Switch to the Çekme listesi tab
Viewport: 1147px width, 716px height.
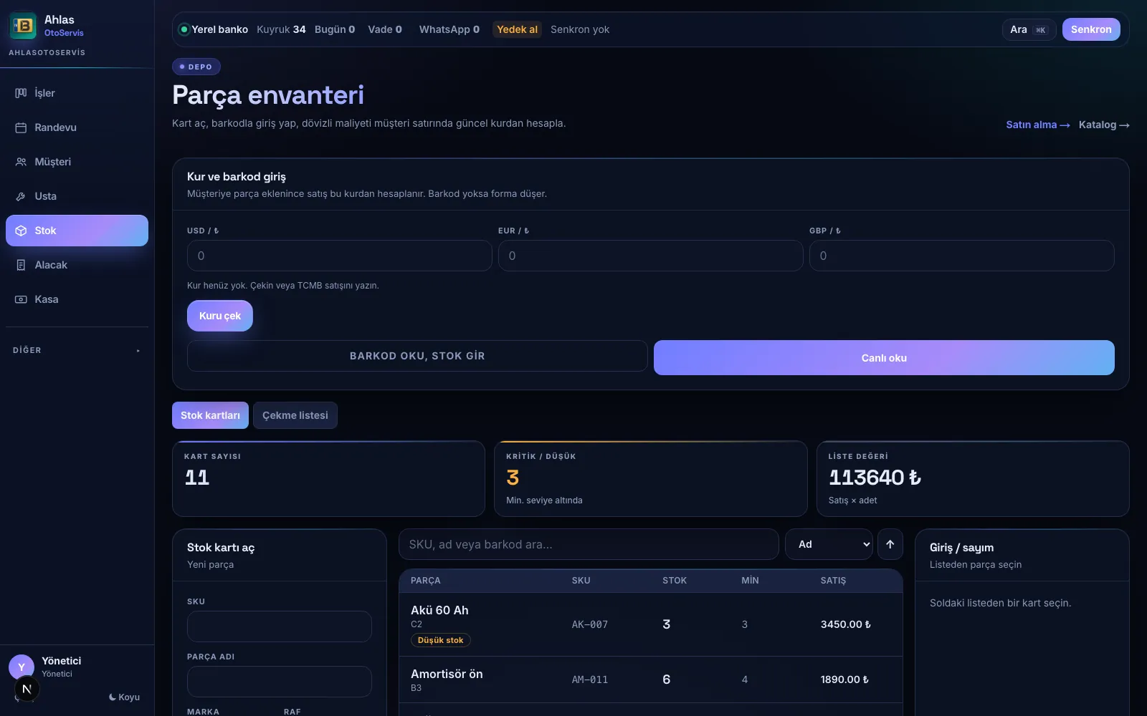295,415
